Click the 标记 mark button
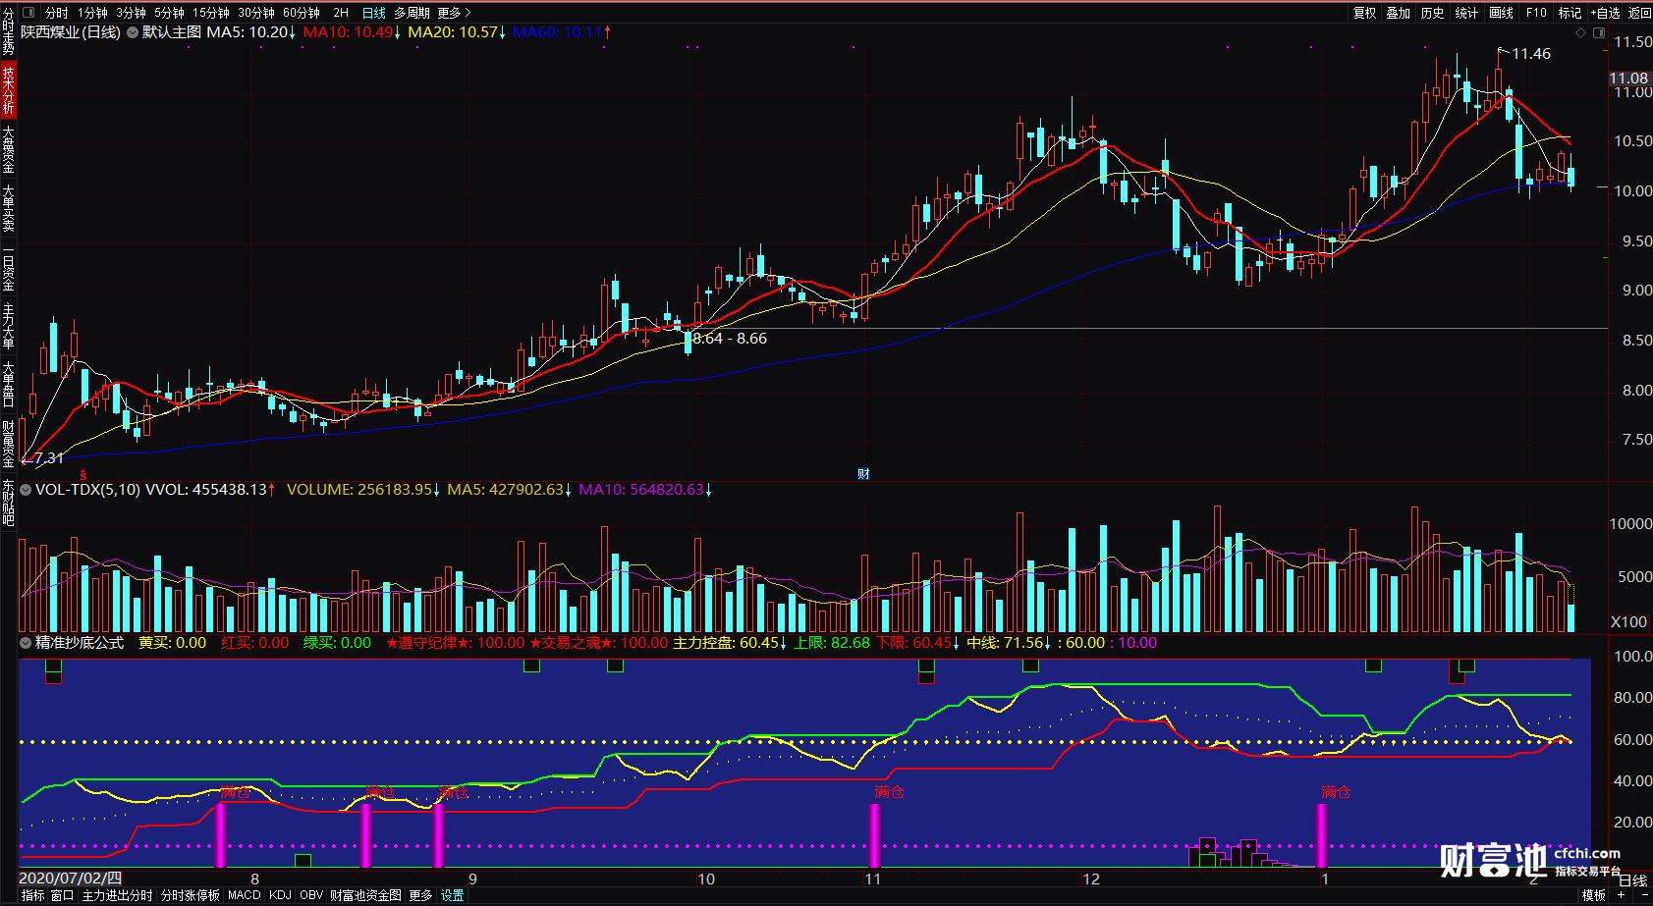1653x906 pixels. (1570, 13)
